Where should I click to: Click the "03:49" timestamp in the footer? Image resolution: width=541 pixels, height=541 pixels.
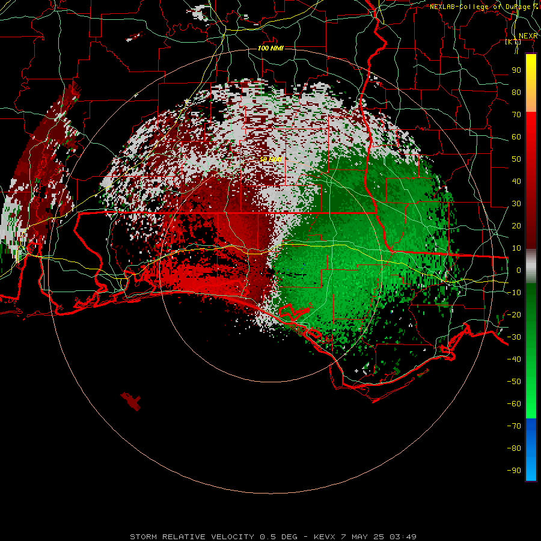(x=403, y=537)
